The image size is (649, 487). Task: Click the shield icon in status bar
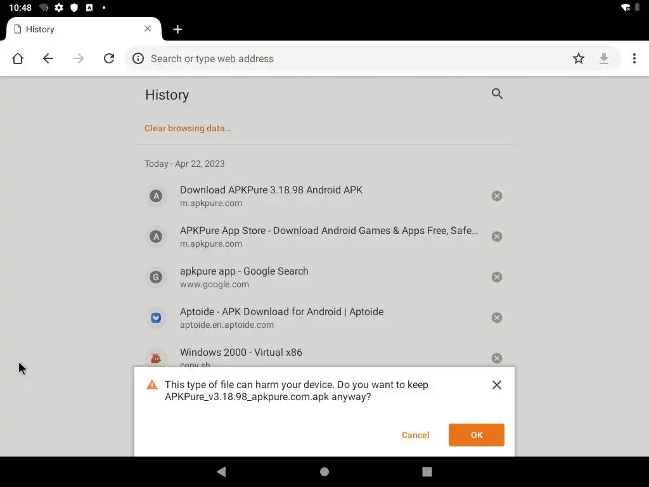coord(74,8)
